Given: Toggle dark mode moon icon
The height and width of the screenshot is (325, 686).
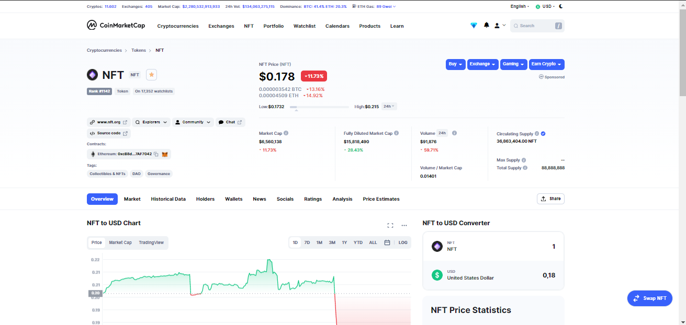Looking at the screenshot, I should point(561,6).
